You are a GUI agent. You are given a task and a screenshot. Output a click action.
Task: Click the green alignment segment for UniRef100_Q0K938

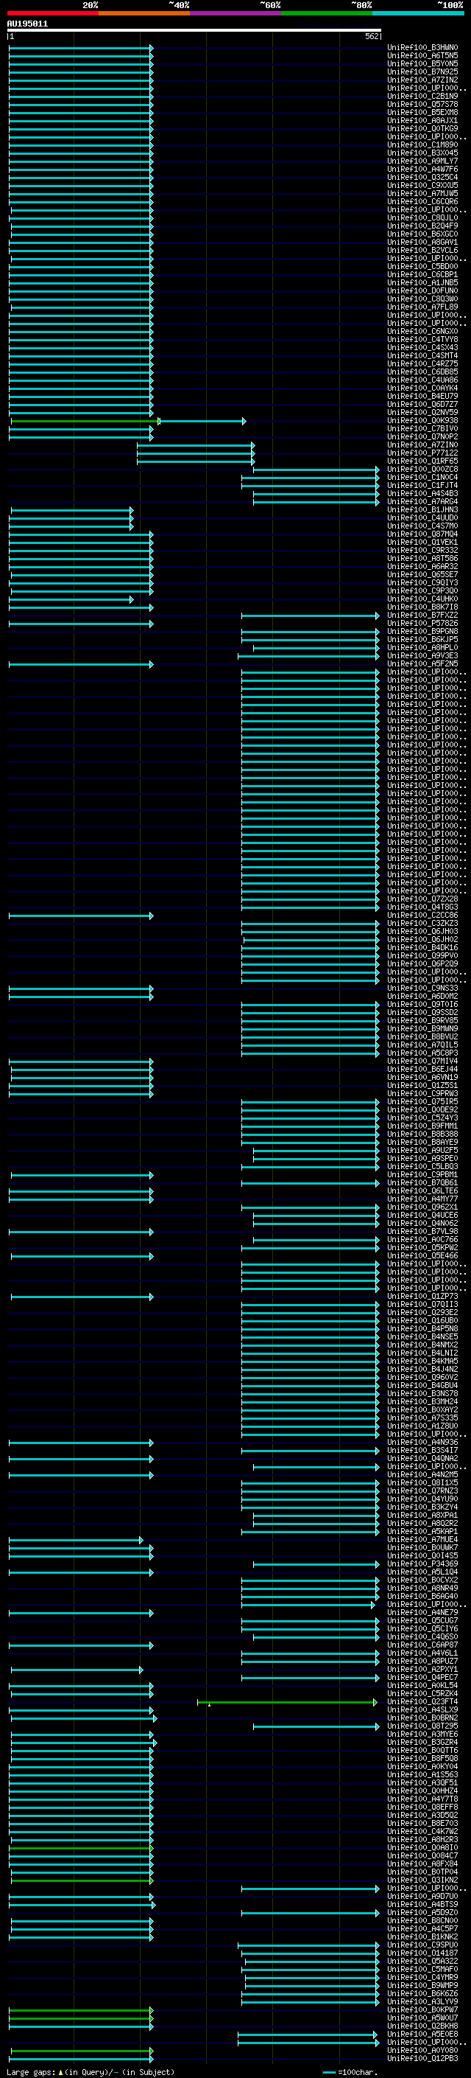click(x=85, y=421)
